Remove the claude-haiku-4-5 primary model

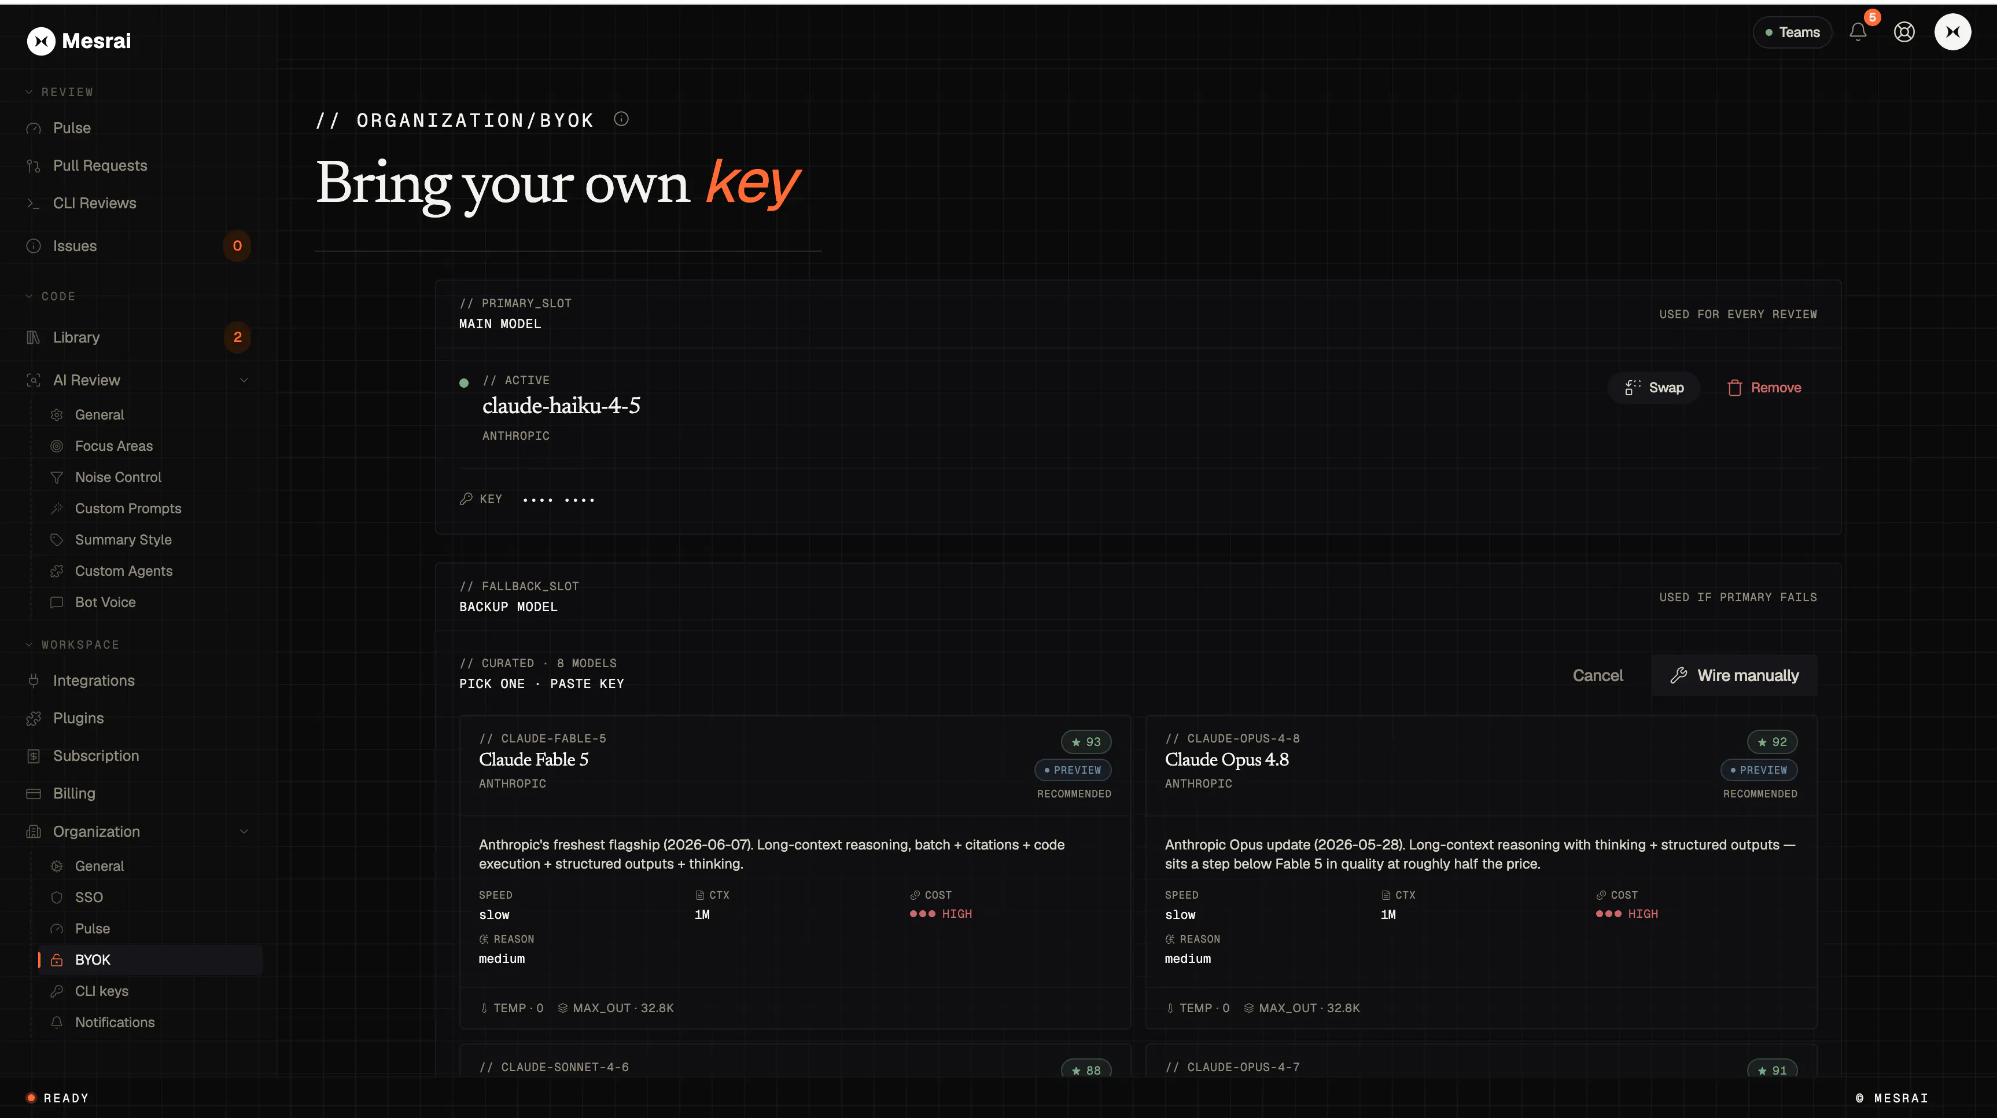pos(1764,388)
